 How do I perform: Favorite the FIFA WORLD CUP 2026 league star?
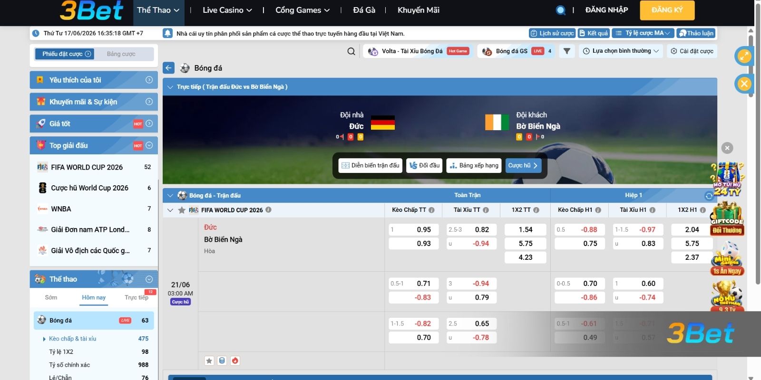182,210
